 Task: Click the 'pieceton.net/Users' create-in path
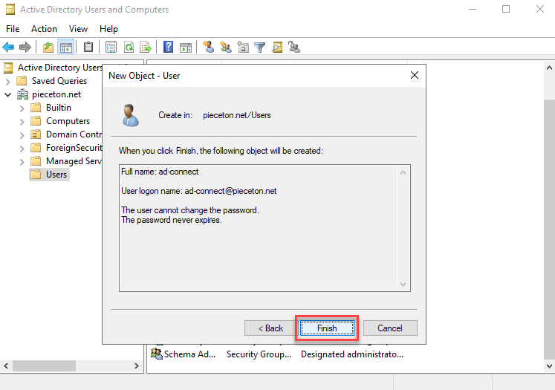(x=236, y=115)
